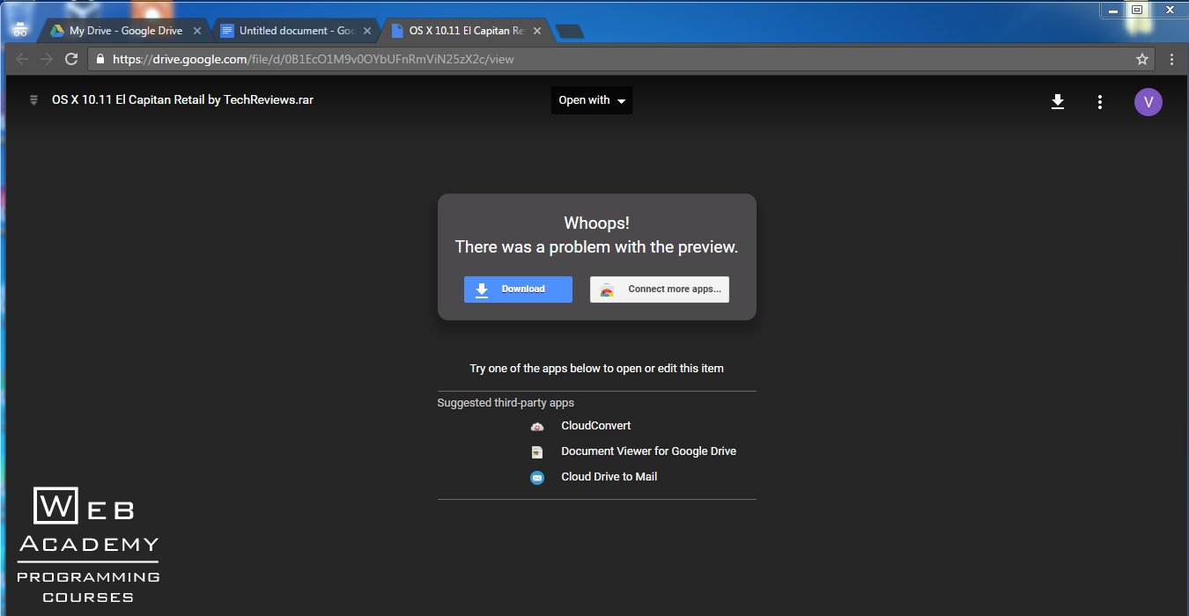1189x616 pixels.
Task: Go back using the browser back arrow
Action: coord(22,59)
